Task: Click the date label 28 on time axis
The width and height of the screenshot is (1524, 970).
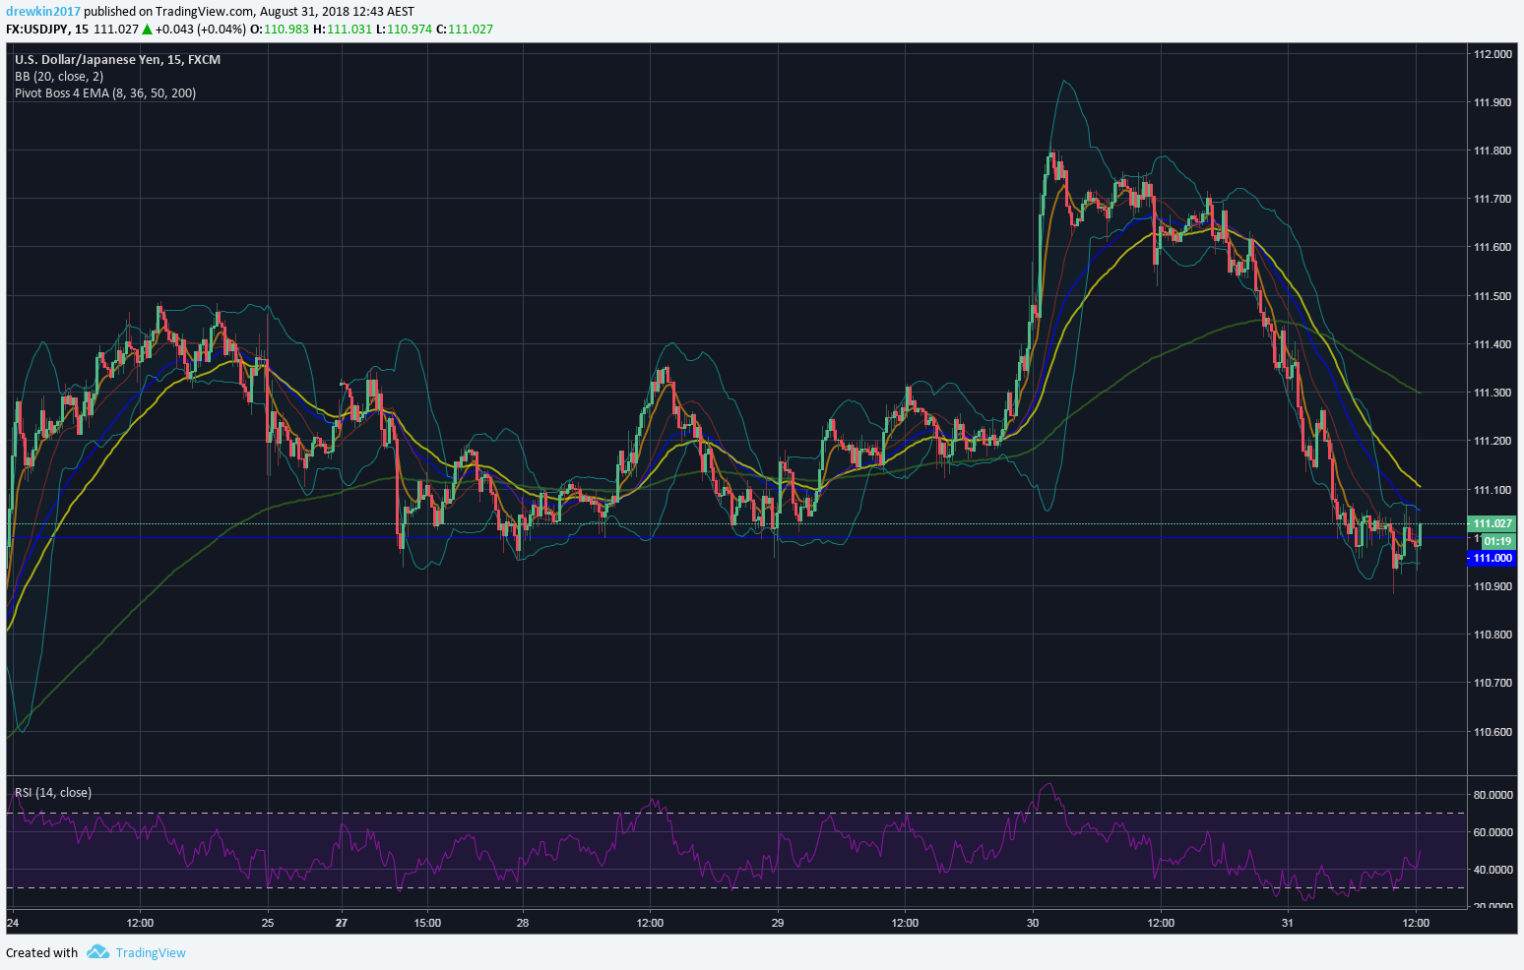Action: (x=523, y=923)
